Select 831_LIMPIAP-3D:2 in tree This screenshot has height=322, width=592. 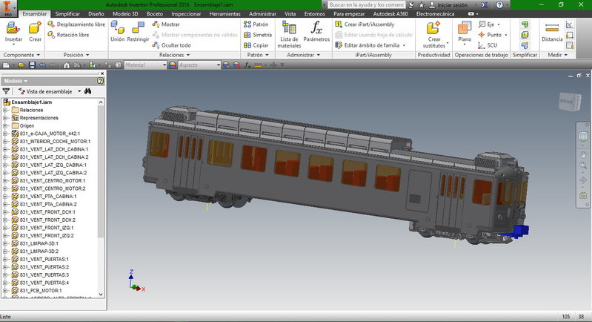click(x=39, y=252)
